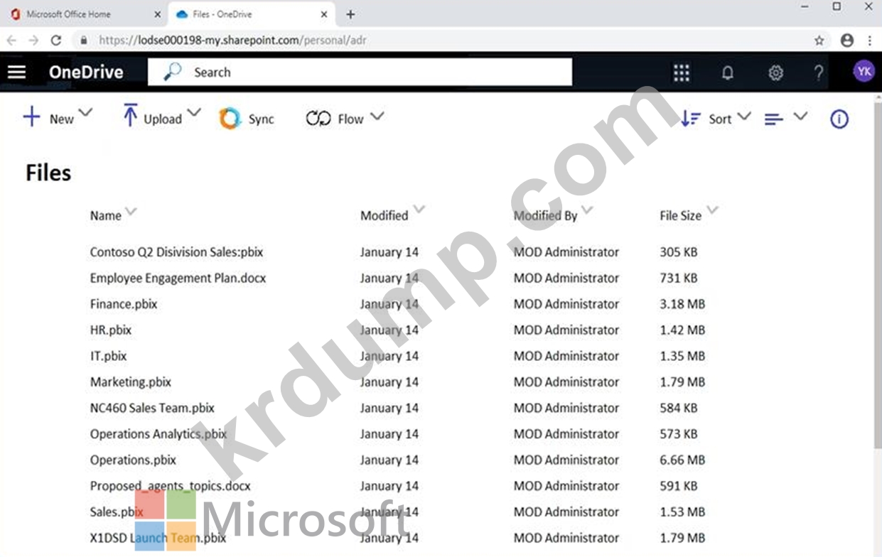Click the Upload arrow icon
Image resolution: width=882 pixels, height=557 pixels.
[x=130, y=116]
